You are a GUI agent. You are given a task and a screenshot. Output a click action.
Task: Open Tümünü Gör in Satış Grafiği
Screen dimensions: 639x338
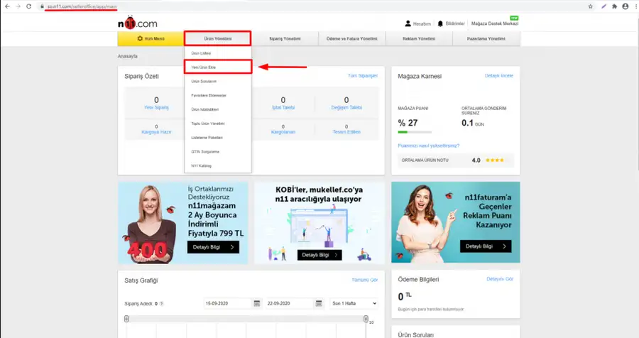click(x=365, y=280)
